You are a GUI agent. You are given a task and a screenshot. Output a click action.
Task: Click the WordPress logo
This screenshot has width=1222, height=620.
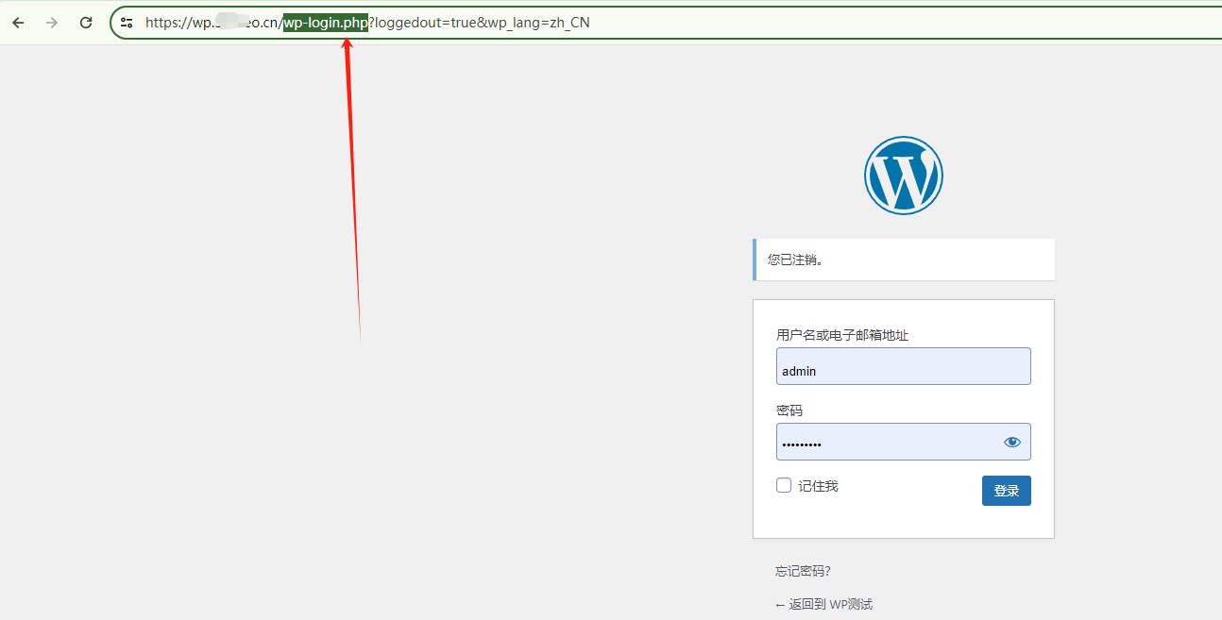point(904,176)
